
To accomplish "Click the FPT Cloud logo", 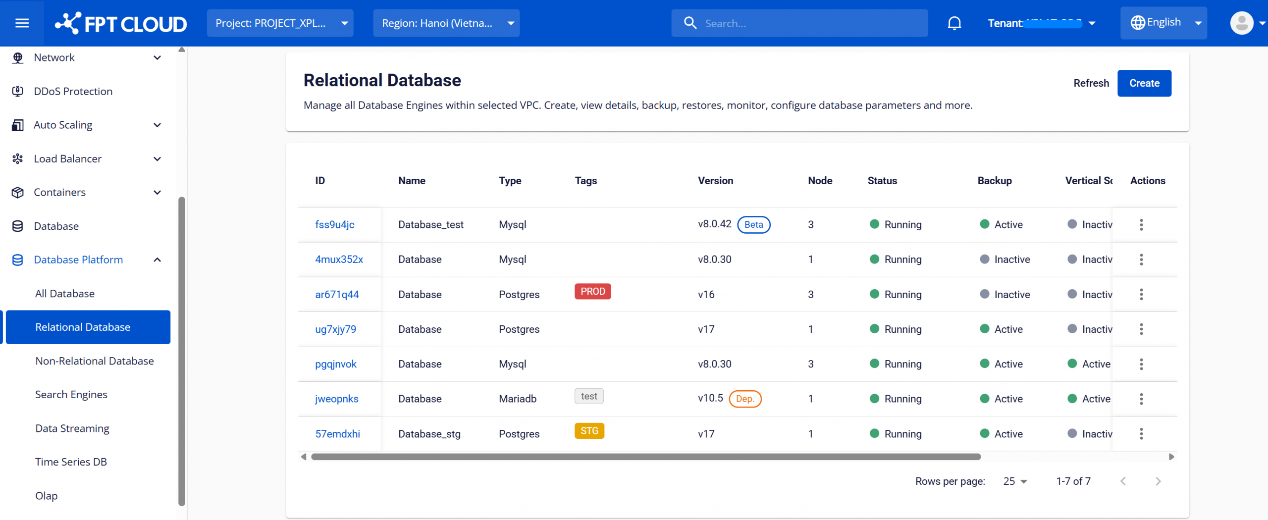I will coord(121,23).
